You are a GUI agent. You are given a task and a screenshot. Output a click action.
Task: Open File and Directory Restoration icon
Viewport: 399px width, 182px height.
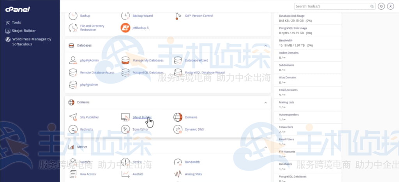pyautogui.click(x=73, y=28)
